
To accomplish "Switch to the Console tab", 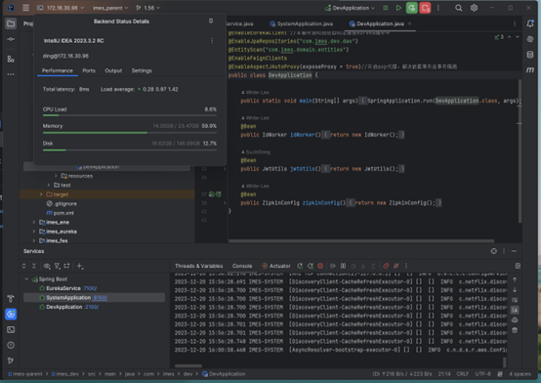I will 242,266.
